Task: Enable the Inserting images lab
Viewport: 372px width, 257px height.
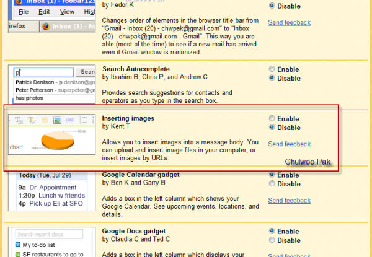Action: point(272,118)
